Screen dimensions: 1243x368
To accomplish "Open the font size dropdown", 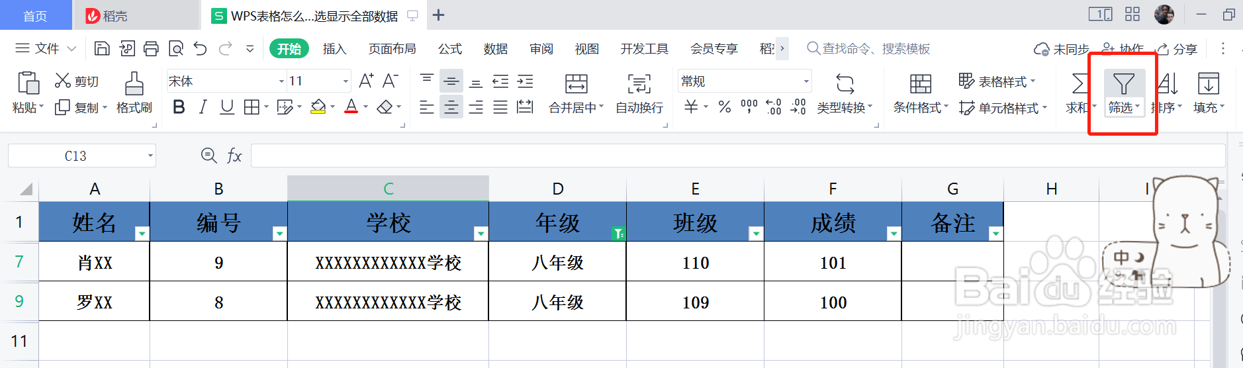I will pos(345,81).
